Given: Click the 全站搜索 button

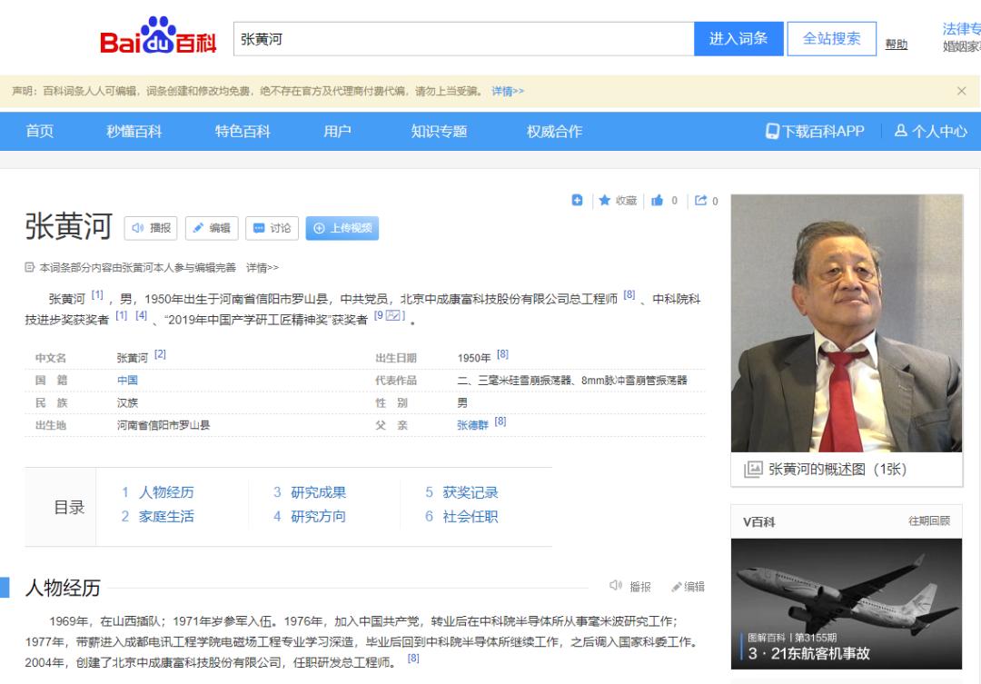Looking at the screenshot, I should point(830,38).
